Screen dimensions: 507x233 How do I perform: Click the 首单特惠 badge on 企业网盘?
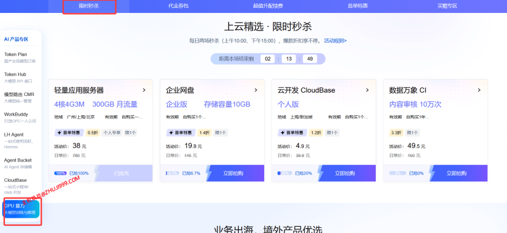tap(181, 133)
